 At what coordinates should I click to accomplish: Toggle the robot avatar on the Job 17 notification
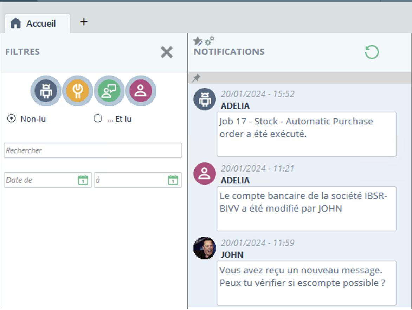point(204,99)
